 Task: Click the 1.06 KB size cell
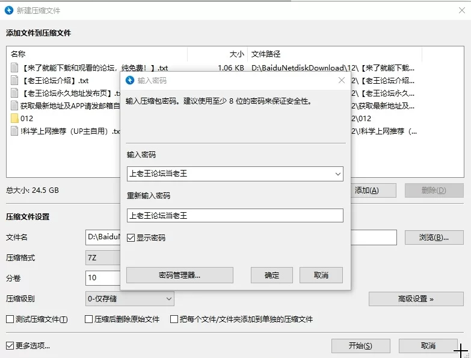point(231,68)
